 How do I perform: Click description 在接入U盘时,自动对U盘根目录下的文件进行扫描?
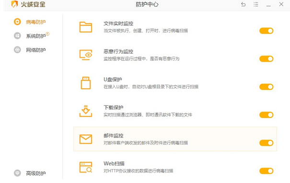point(151,87)
